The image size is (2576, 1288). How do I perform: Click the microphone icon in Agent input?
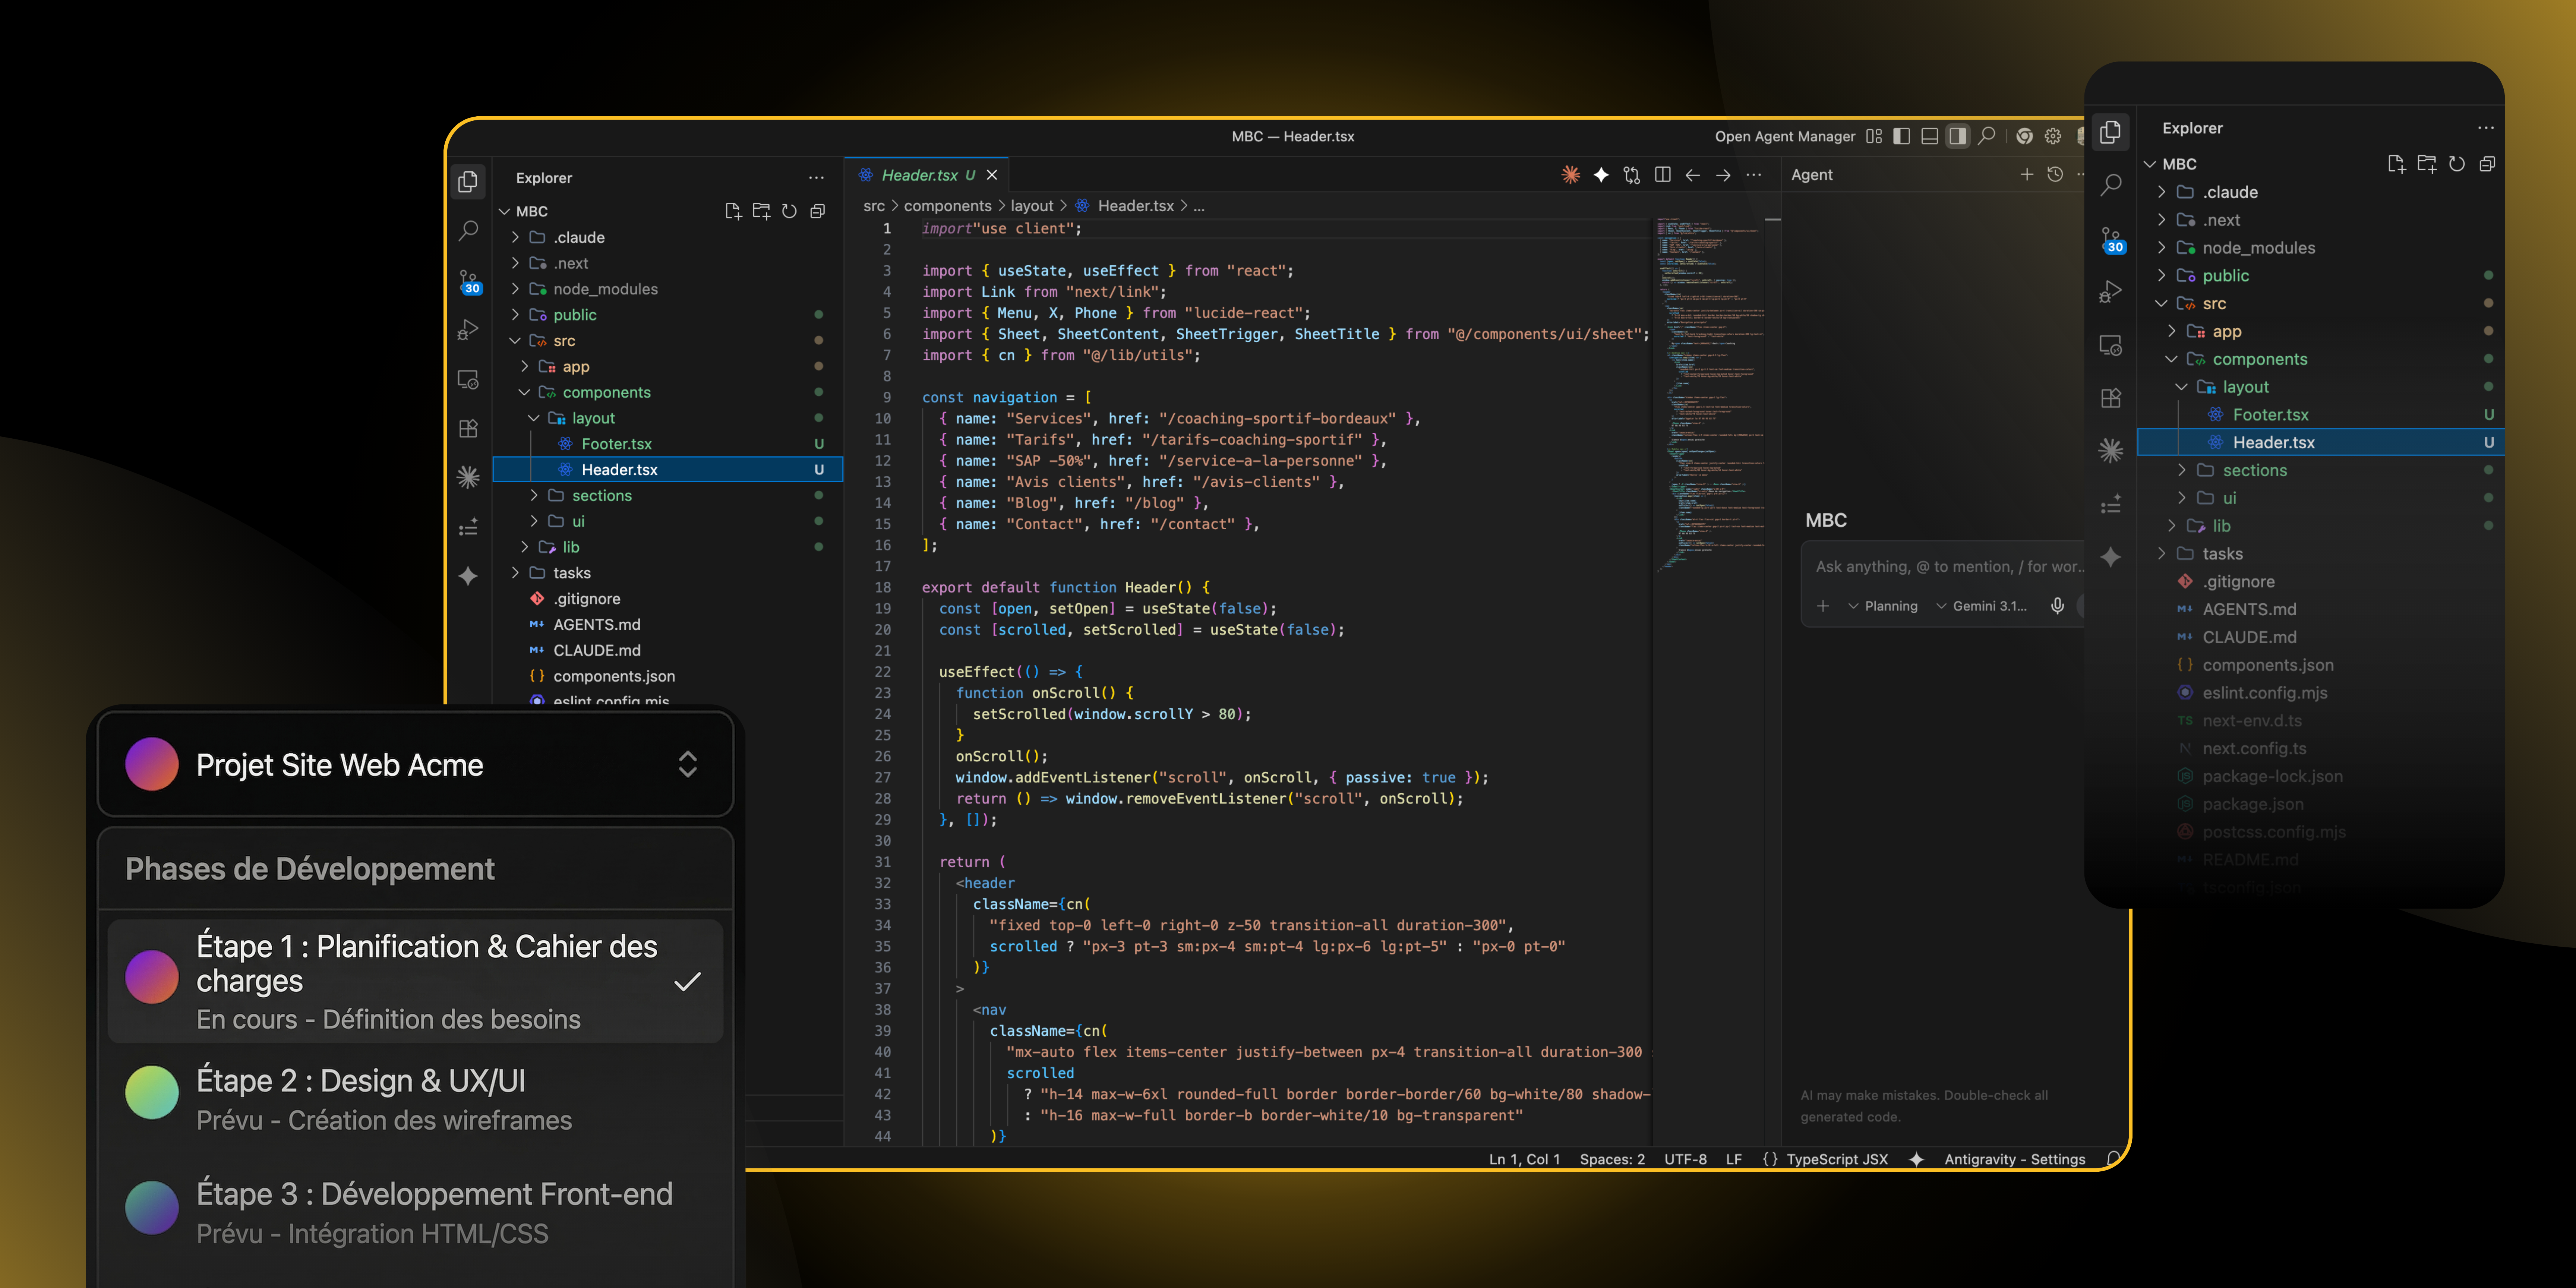tap(2057, 606)
